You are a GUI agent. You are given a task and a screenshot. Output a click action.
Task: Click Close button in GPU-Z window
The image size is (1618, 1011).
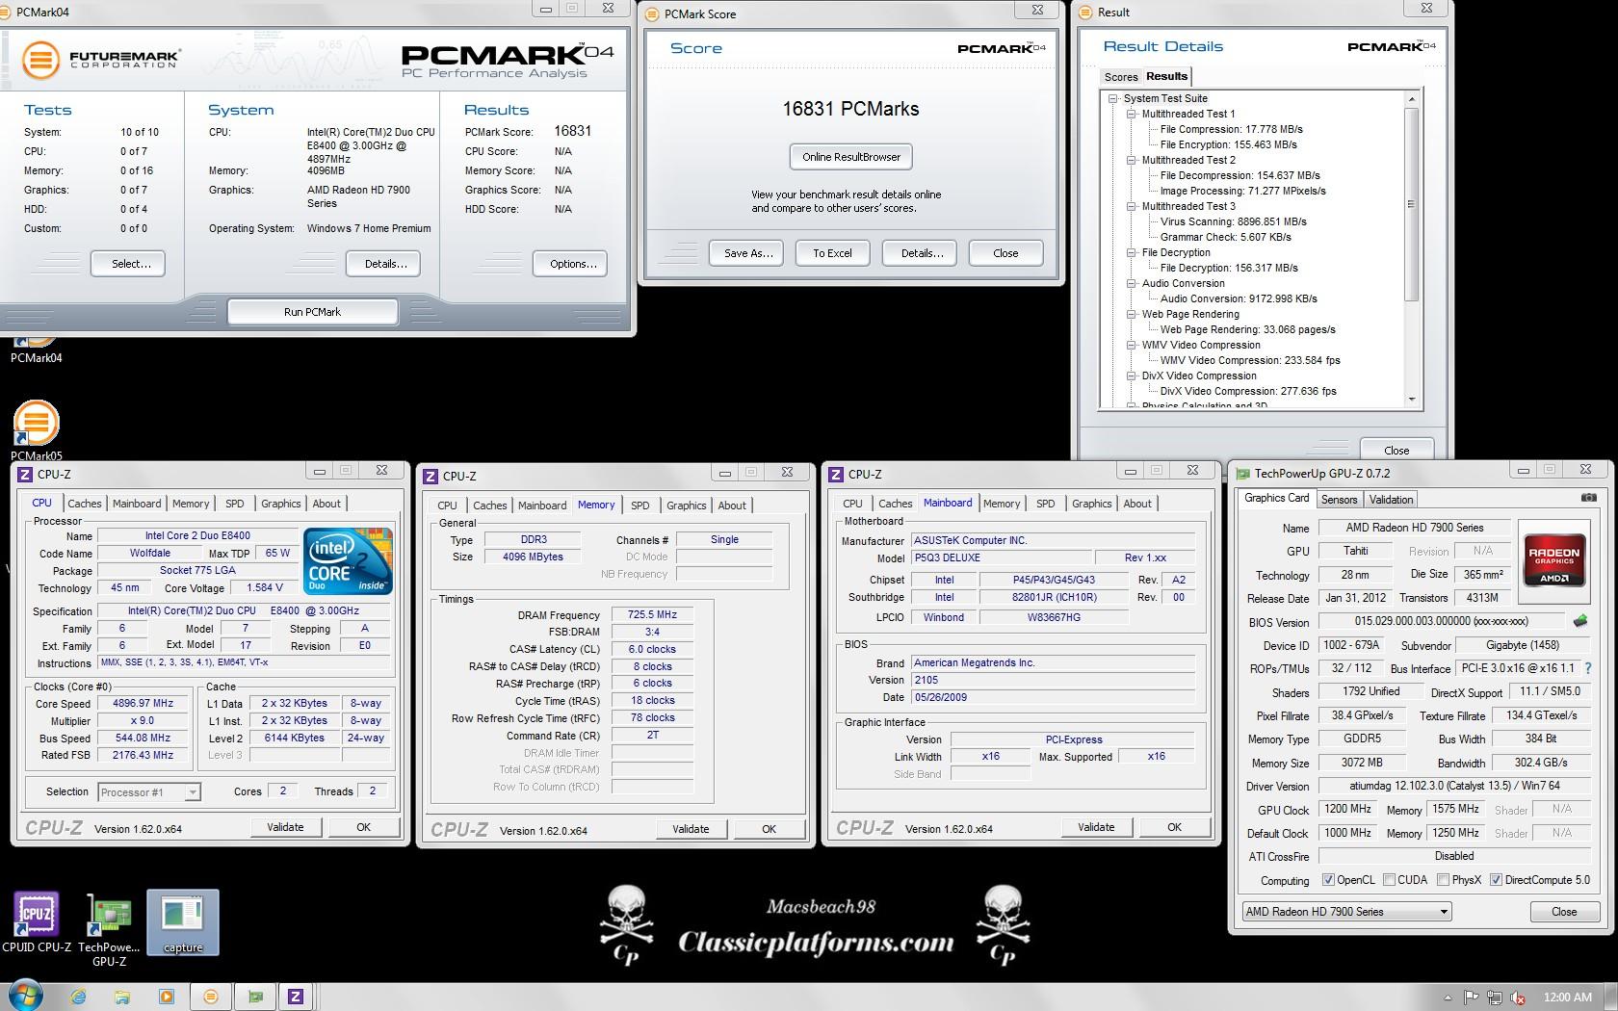tap(1564, 912)
